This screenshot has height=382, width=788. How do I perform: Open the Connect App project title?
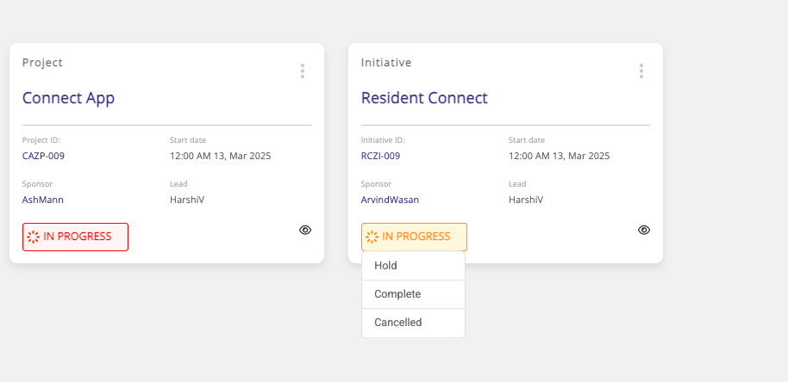click(x=68, y=98)
